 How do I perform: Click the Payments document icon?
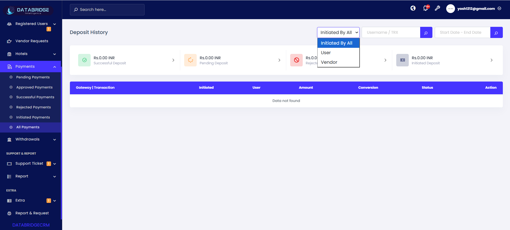click(x=10, y=67)
